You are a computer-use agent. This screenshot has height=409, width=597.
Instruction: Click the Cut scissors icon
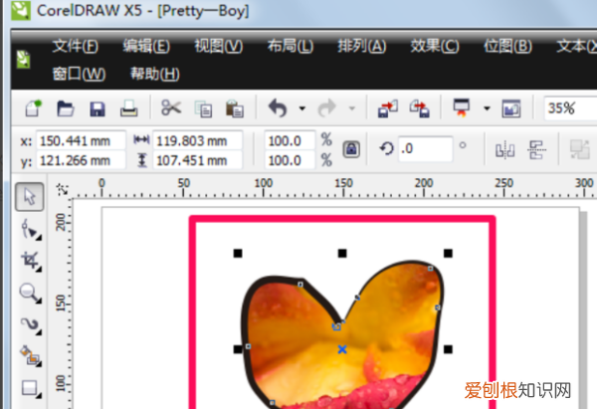click(171, 107)
